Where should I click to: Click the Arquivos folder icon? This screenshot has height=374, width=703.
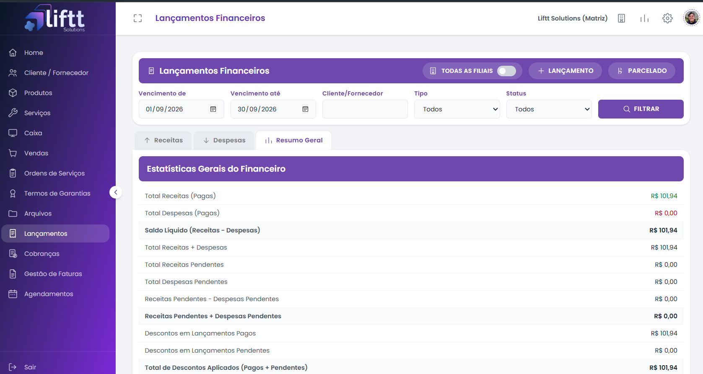(x=13, y=214)
